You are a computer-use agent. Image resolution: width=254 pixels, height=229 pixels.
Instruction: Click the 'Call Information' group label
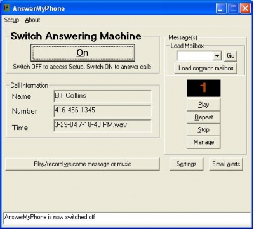tap(29, 86)
